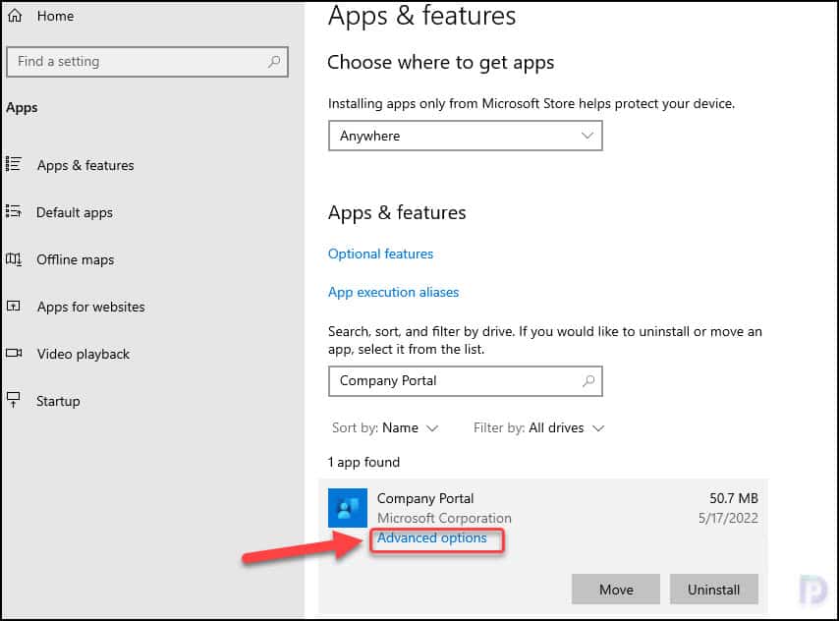Click the magnifier in Find a setting box
The width and height of the screenshot is (839, 621).
274,62
